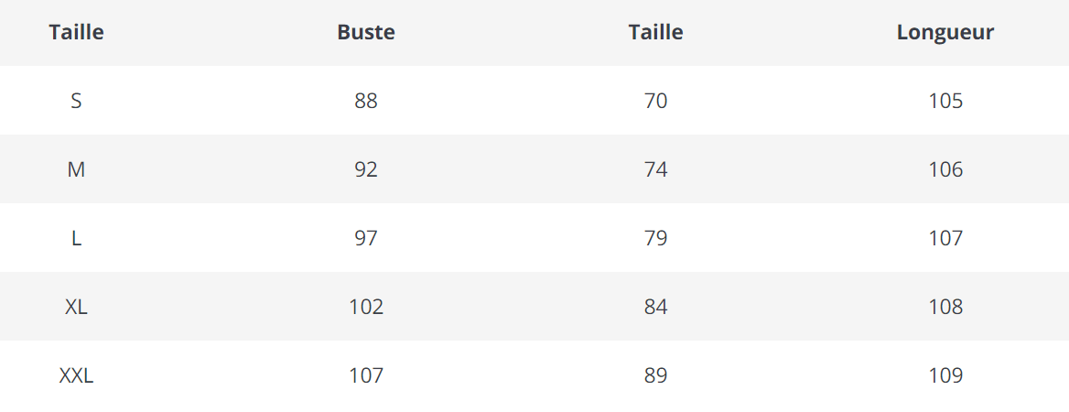The width and height of the screenshot is (1069, 412).
Task: Click the bust value 92
Action: (366, 170)
